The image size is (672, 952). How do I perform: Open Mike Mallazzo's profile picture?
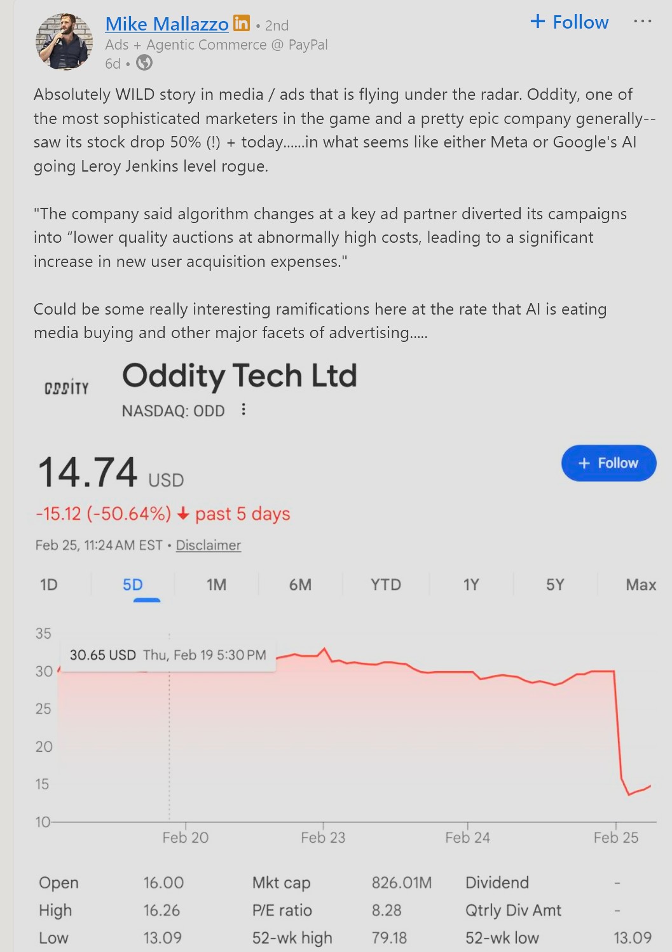(x=64, y=42)
